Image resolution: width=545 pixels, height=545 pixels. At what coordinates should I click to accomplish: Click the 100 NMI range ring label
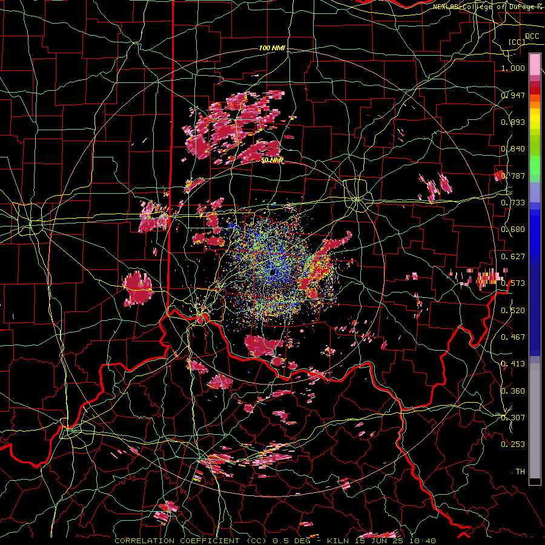click(x=272, y=48)
